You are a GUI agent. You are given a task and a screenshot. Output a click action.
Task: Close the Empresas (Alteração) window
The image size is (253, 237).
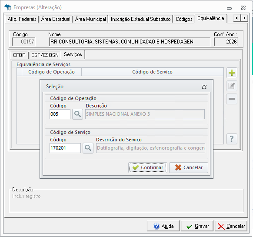[x=243, y=7]
